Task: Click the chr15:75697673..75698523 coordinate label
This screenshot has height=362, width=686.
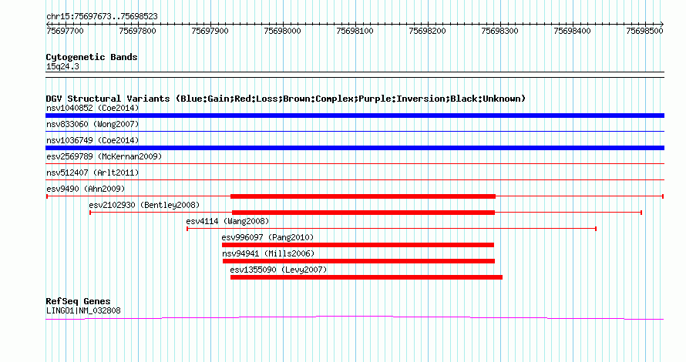Action: [102, 17]
